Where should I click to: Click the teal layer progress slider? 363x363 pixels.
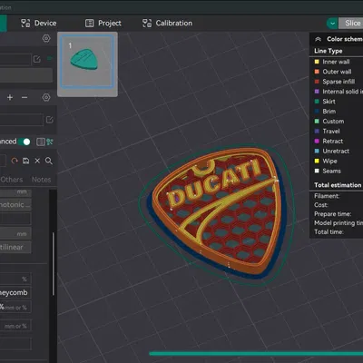coord(256,353)
